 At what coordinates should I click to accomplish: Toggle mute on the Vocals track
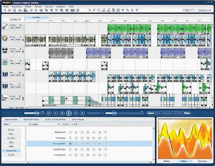coord(18,99)
